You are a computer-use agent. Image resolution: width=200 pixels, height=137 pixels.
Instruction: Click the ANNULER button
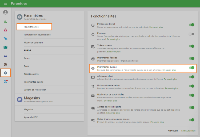[x=173, y=131]
